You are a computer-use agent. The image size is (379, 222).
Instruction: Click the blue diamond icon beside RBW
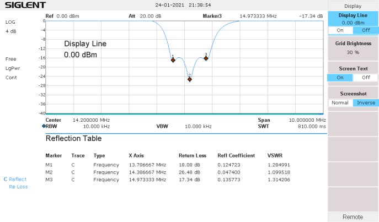point(43,126)
